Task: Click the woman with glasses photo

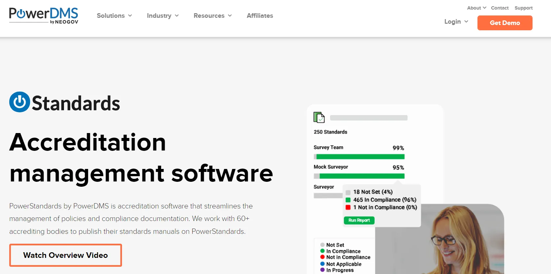Action: click(x=440, y=239)
